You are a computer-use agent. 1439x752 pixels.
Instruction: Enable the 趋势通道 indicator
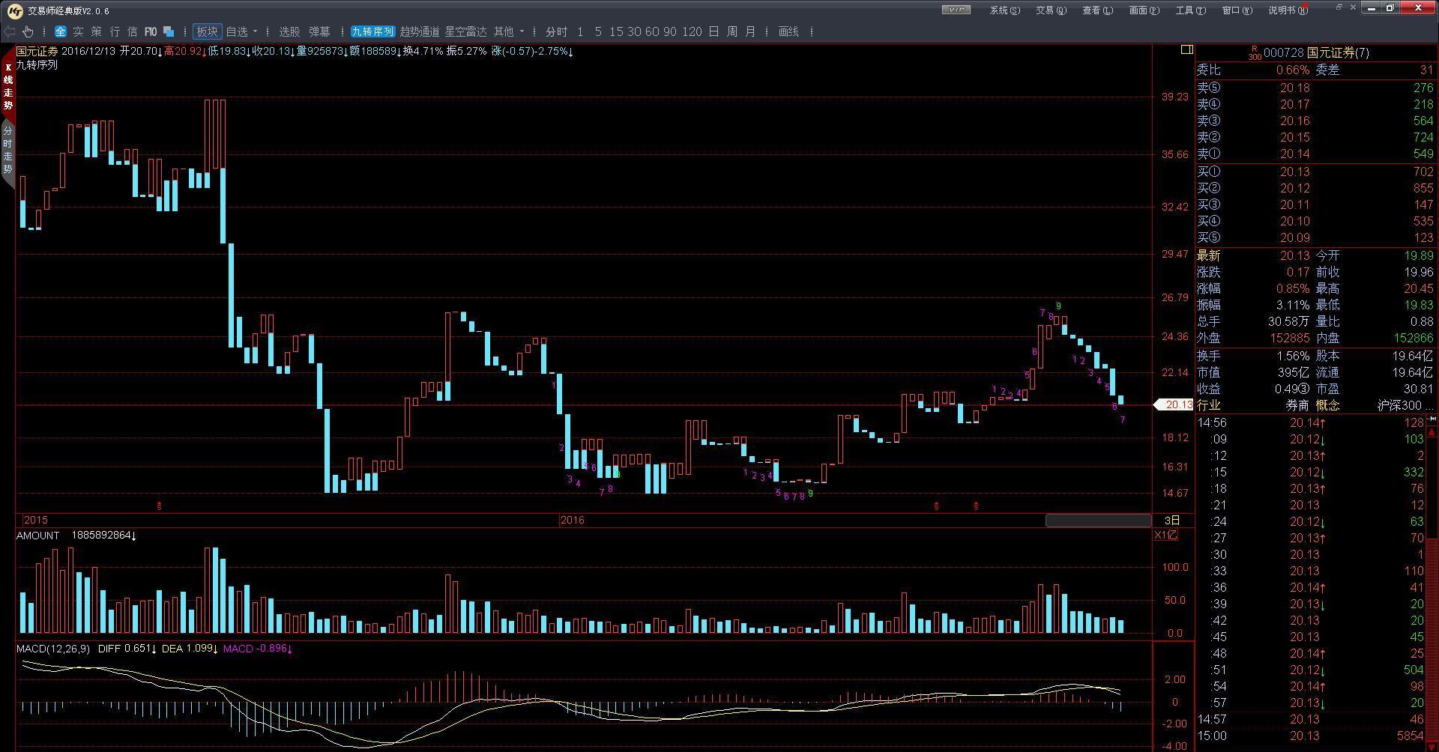click(420, 31)
